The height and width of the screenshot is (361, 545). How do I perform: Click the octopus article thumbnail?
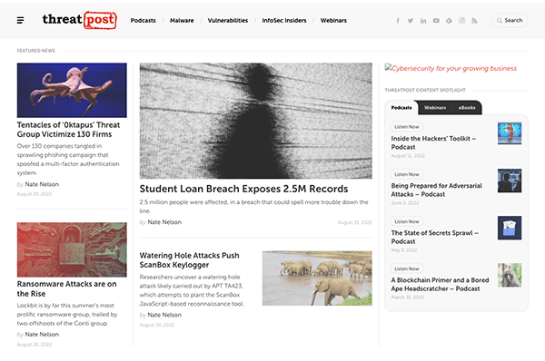(x=72, y=91)
